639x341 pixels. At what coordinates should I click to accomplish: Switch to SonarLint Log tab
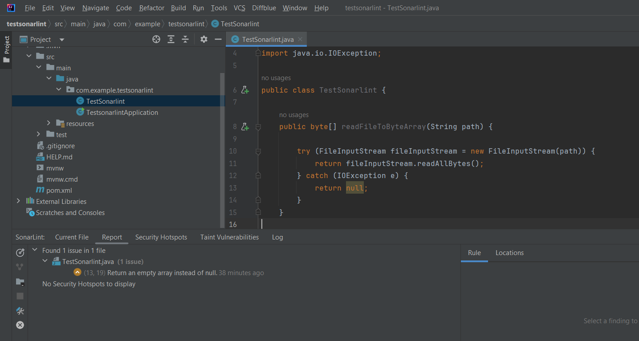277,237
